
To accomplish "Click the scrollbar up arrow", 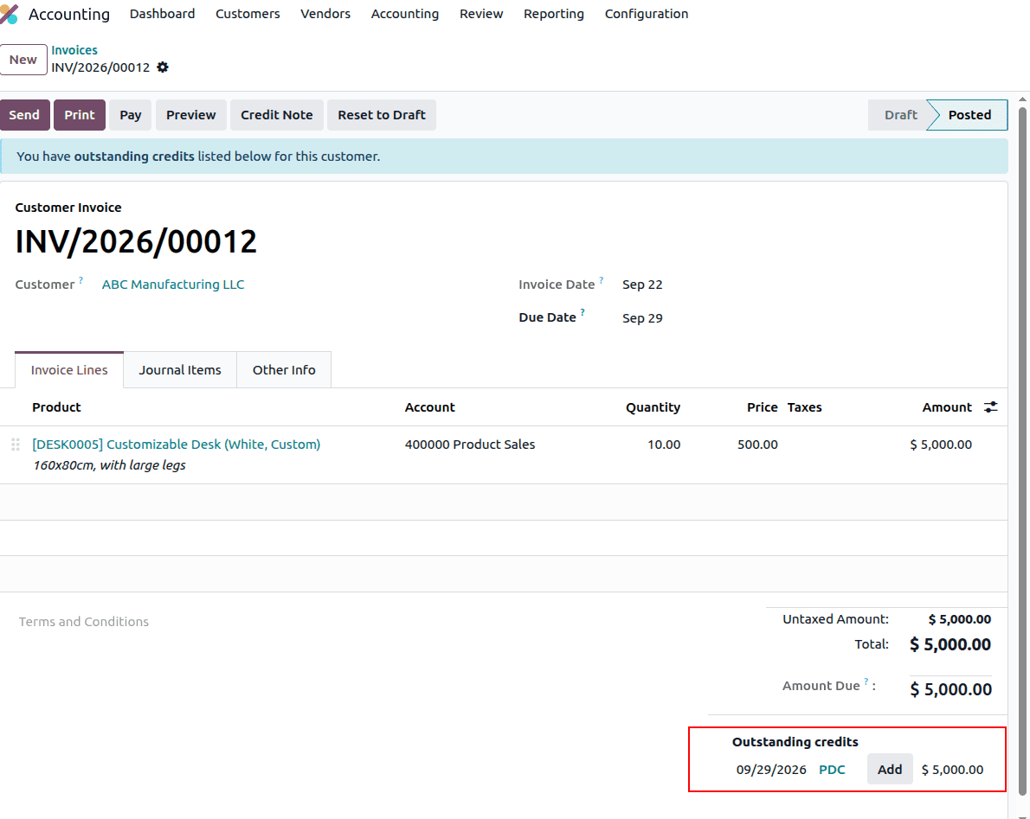I will (x=1023, y=99).
